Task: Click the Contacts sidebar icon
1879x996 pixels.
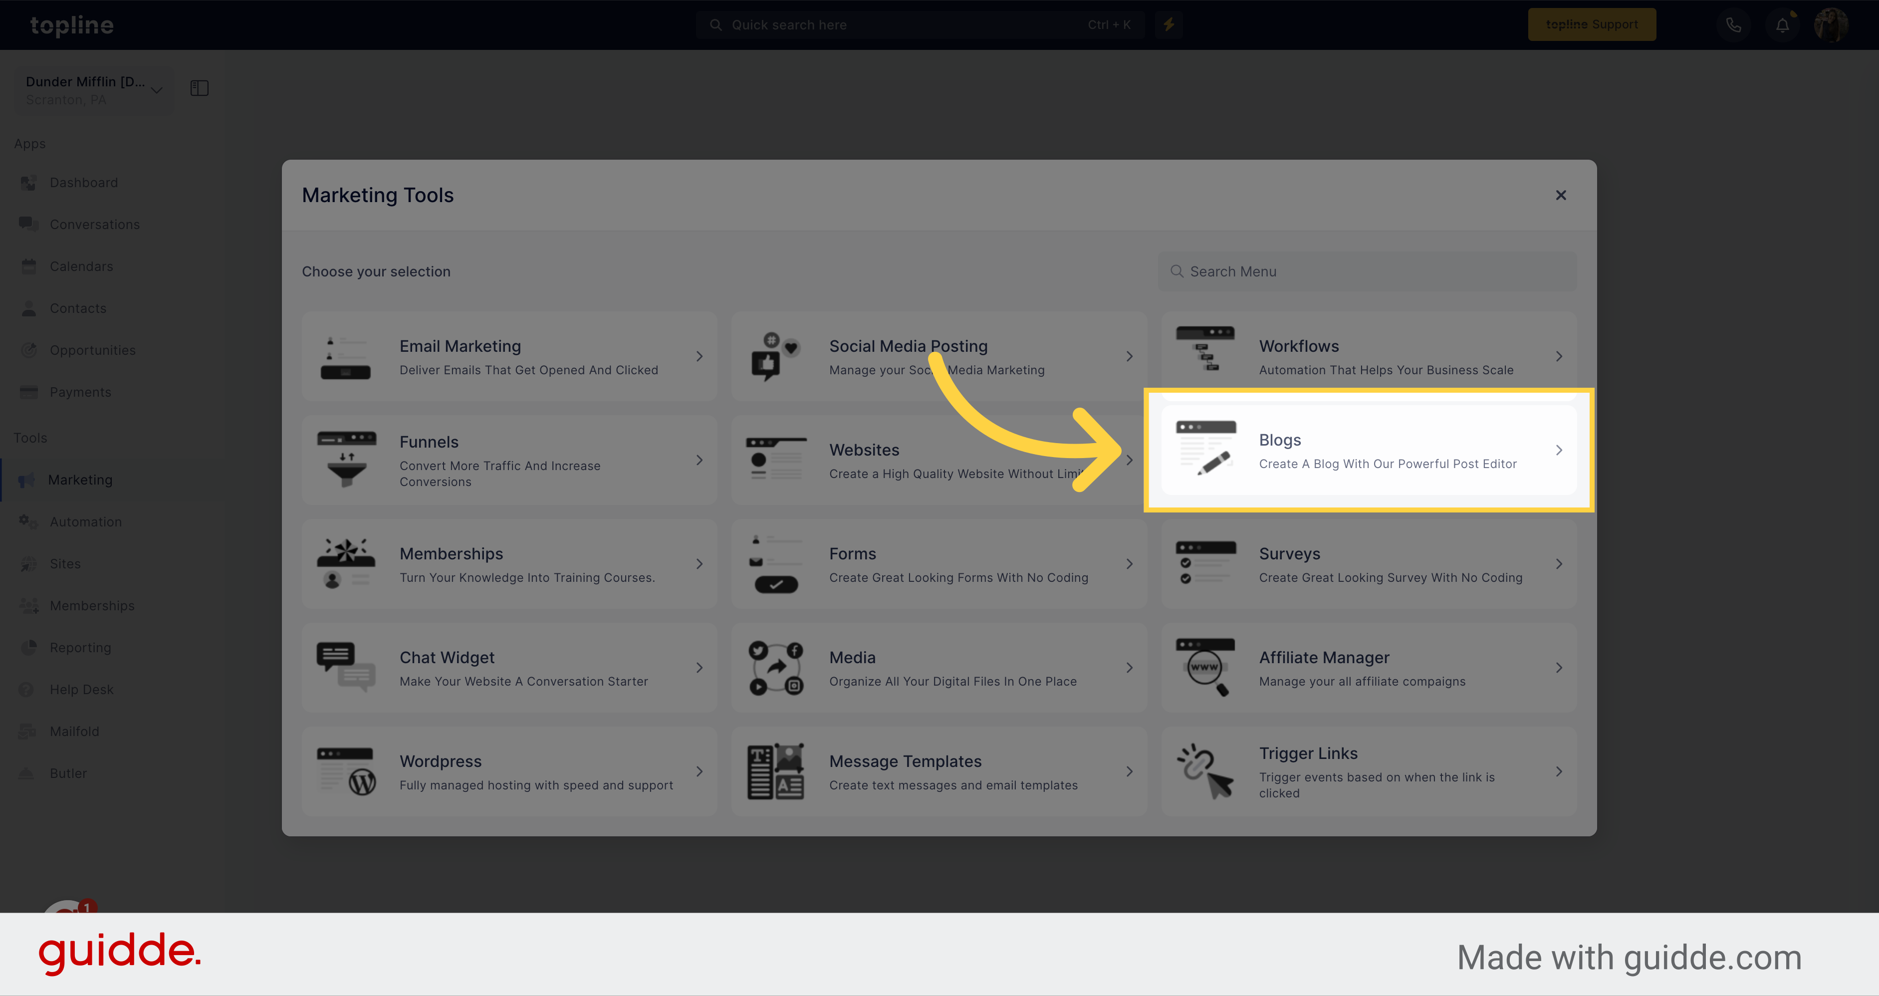Action: tap(28, 308)
